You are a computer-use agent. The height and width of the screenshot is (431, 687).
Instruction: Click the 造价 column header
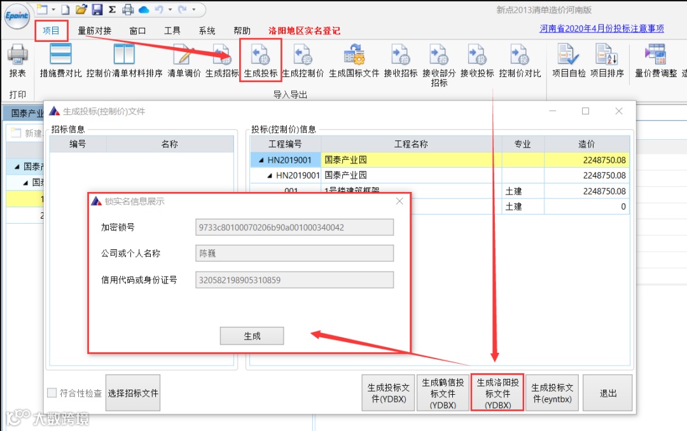coord(586,144)
